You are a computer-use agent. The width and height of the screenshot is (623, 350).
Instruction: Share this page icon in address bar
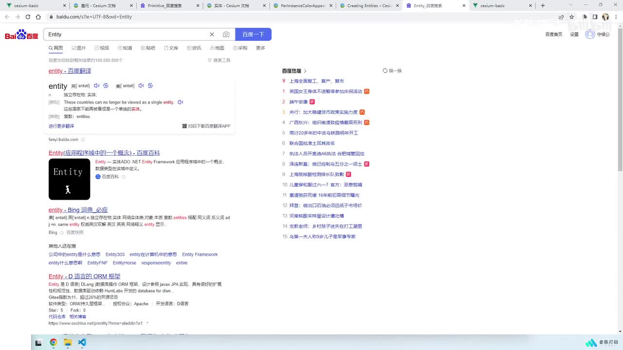(561, 17)
